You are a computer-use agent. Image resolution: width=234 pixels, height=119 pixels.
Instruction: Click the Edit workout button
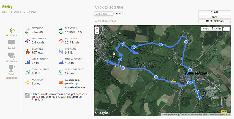coord(215,17)
